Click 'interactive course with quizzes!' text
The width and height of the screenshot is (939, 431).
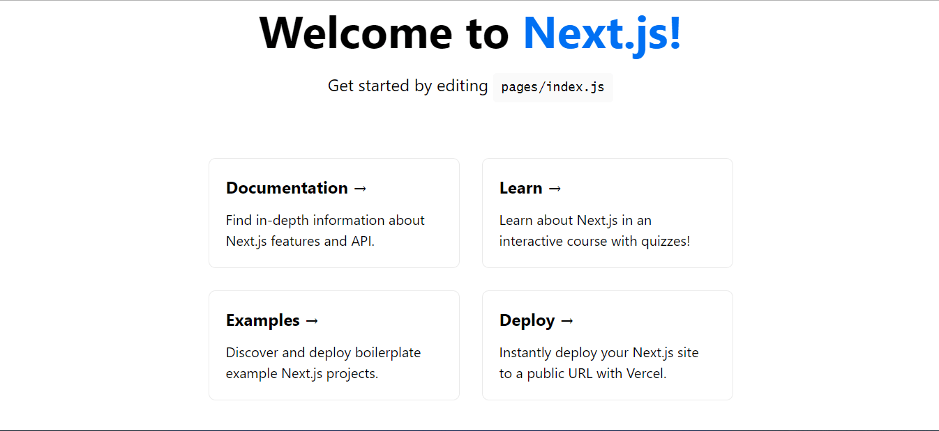[x=595, y=242]
